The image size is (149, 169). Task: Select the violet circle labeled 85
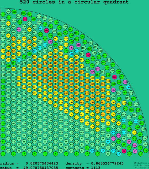(x=119, y=136)
